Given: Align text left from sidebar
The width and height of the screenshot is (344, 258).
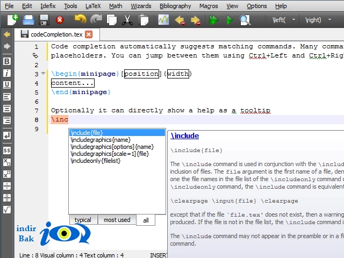Looking at the screenshot, I should 7,97.
